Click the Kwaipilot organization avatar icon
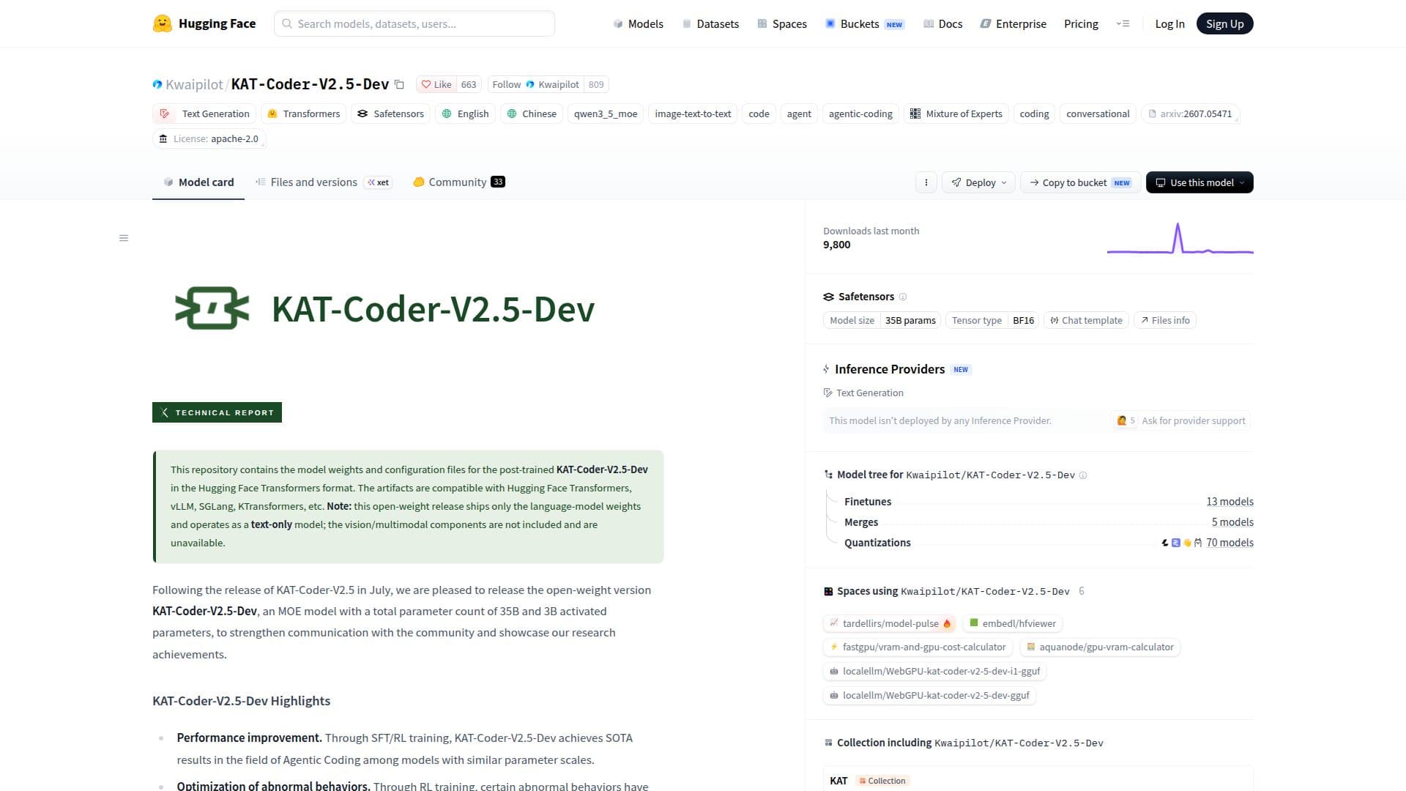Viewport: 1406px width, 791px height. pyautogui.click(x=157, y=84)
